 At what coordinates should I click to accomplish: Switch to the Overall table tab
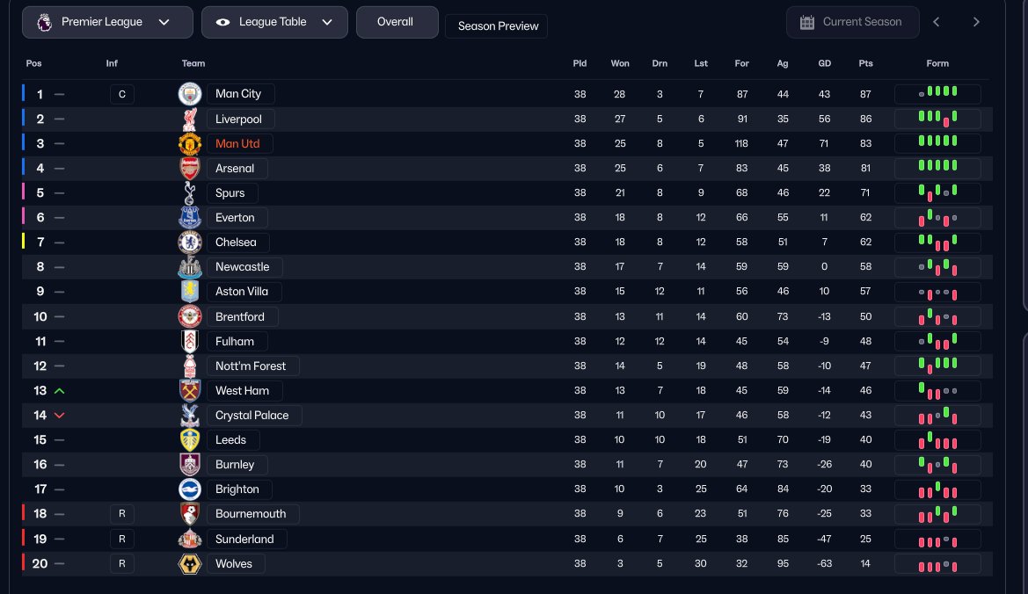point(396,22)
